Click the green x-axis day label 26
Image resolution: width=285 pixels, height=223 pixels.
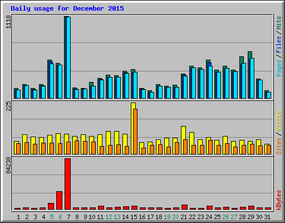225,217
